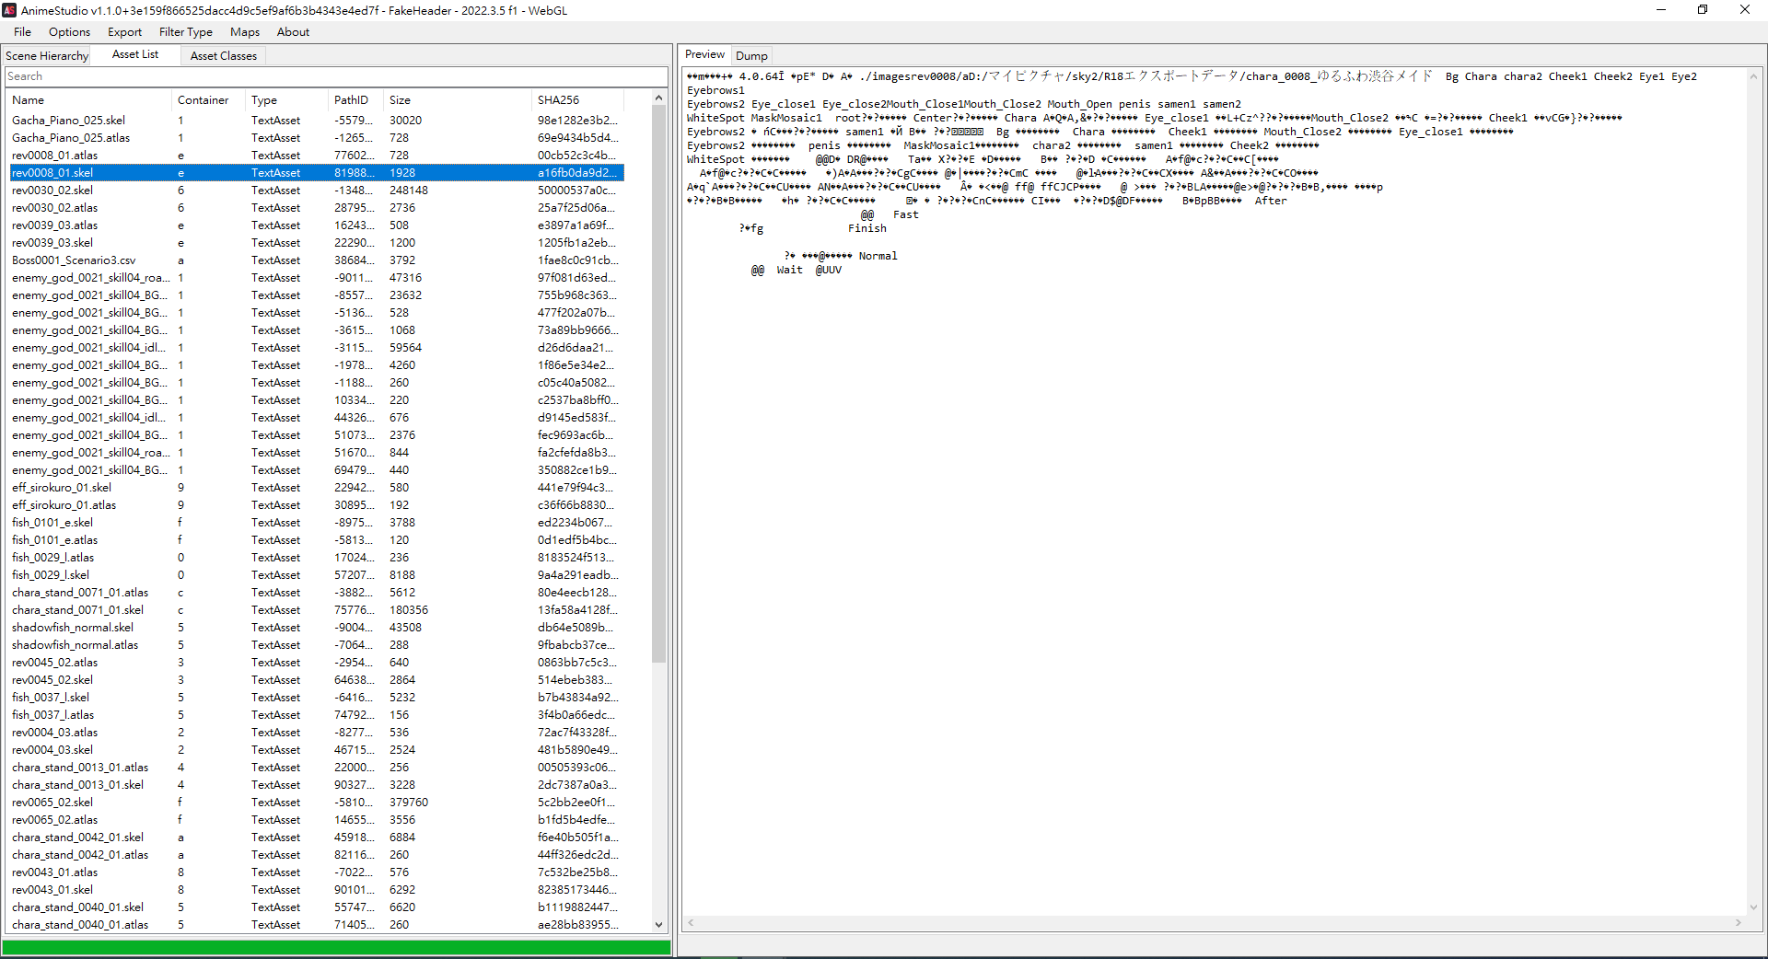
Task: Click the asset Search input field
Action: [335, 76]
